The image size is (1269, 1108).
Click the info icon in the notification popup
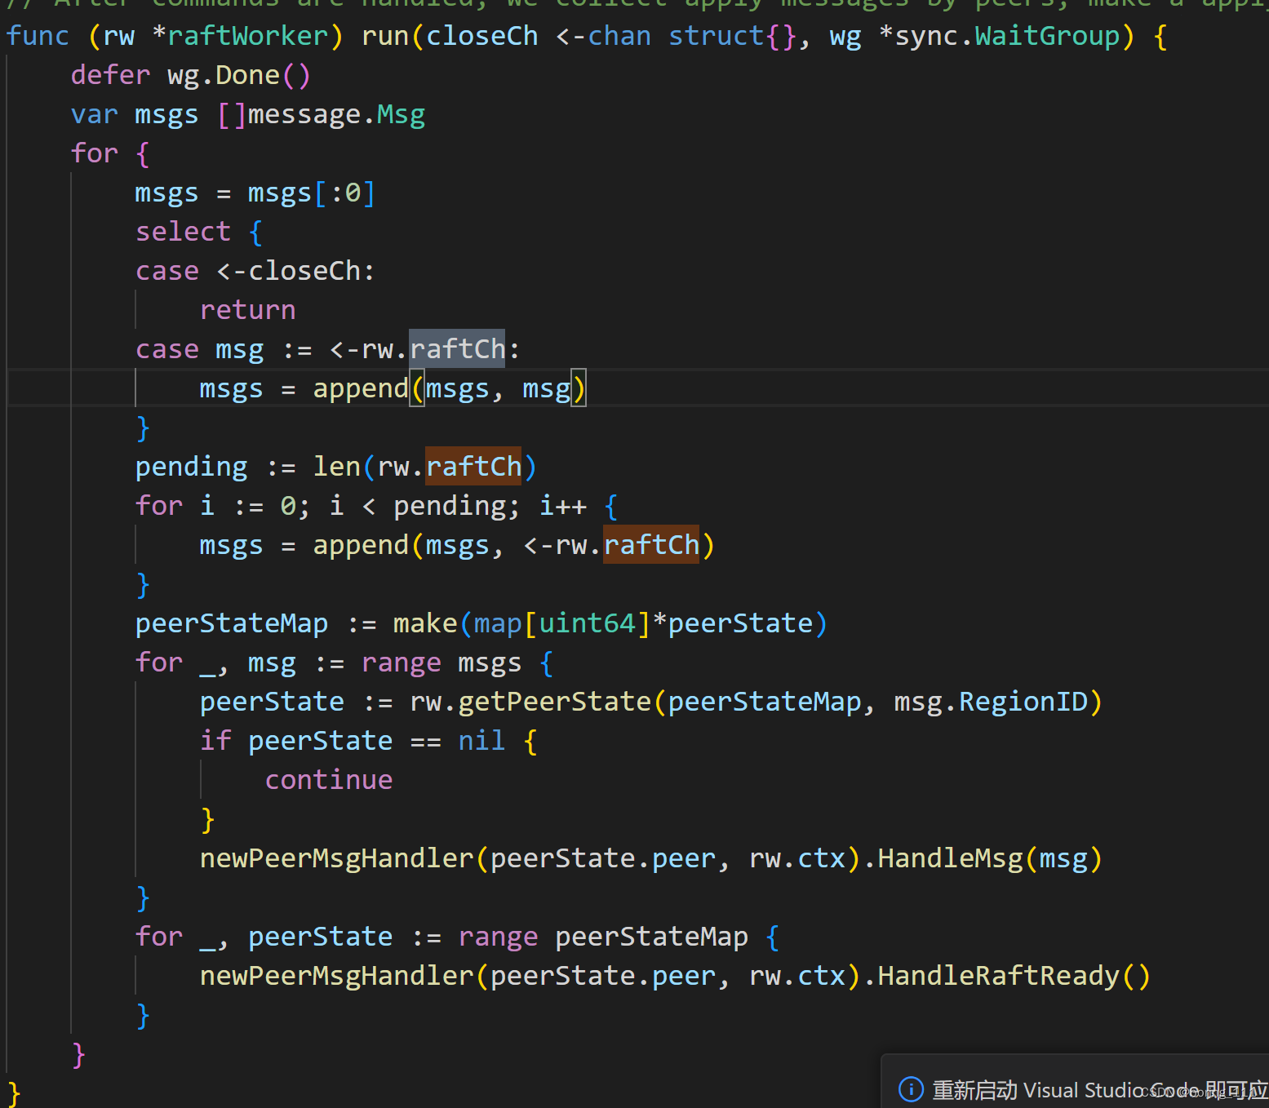[910, 1089]
